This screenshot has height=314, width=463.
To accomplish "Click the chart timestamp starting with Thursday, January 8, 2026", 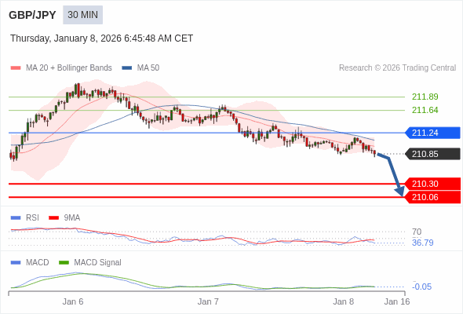I will point(101,38).
